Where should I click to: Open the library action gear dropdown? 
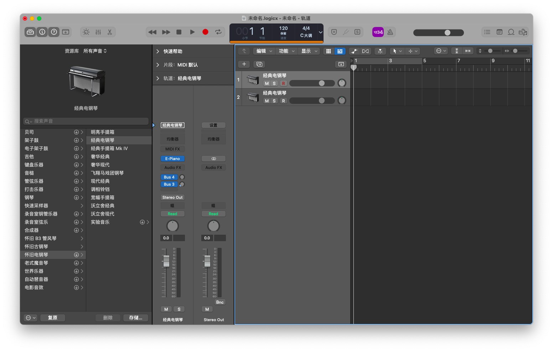(x=30, y=318)
